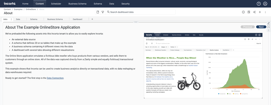
Task: Open Business Schema in top navigation
Action: coord(77,4)
